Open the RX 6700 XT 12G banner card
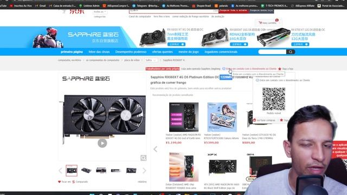 [x=291, y=37]
